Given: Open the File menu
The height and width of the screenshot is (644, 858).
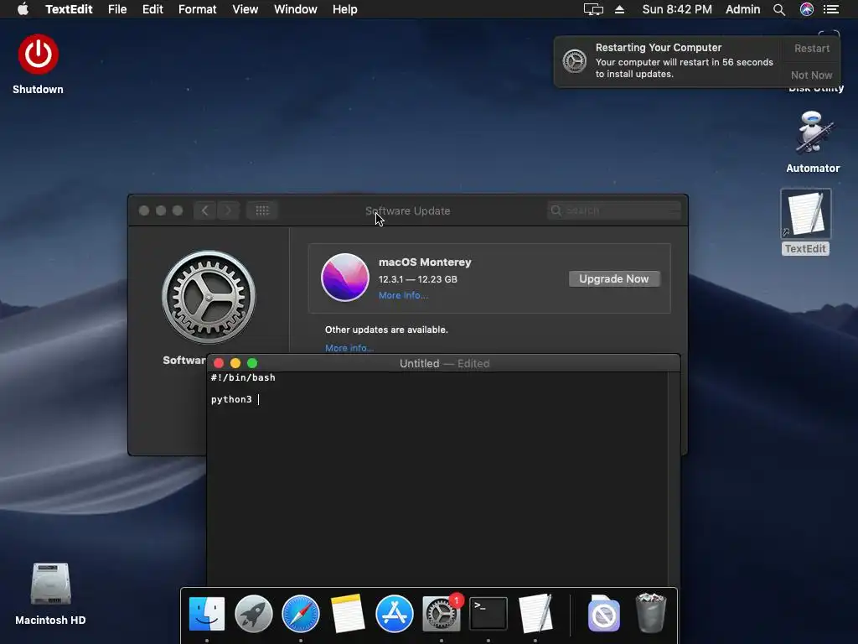Looking at the screenshot, I should coord(117,9).
